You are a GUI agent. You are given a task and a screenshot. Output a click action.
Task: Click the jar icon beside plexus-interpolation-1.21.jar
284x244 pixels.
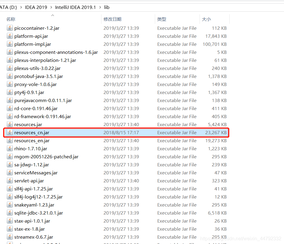10,60
